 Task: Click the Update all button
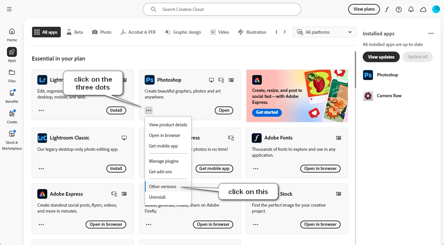tap(418, 57)
